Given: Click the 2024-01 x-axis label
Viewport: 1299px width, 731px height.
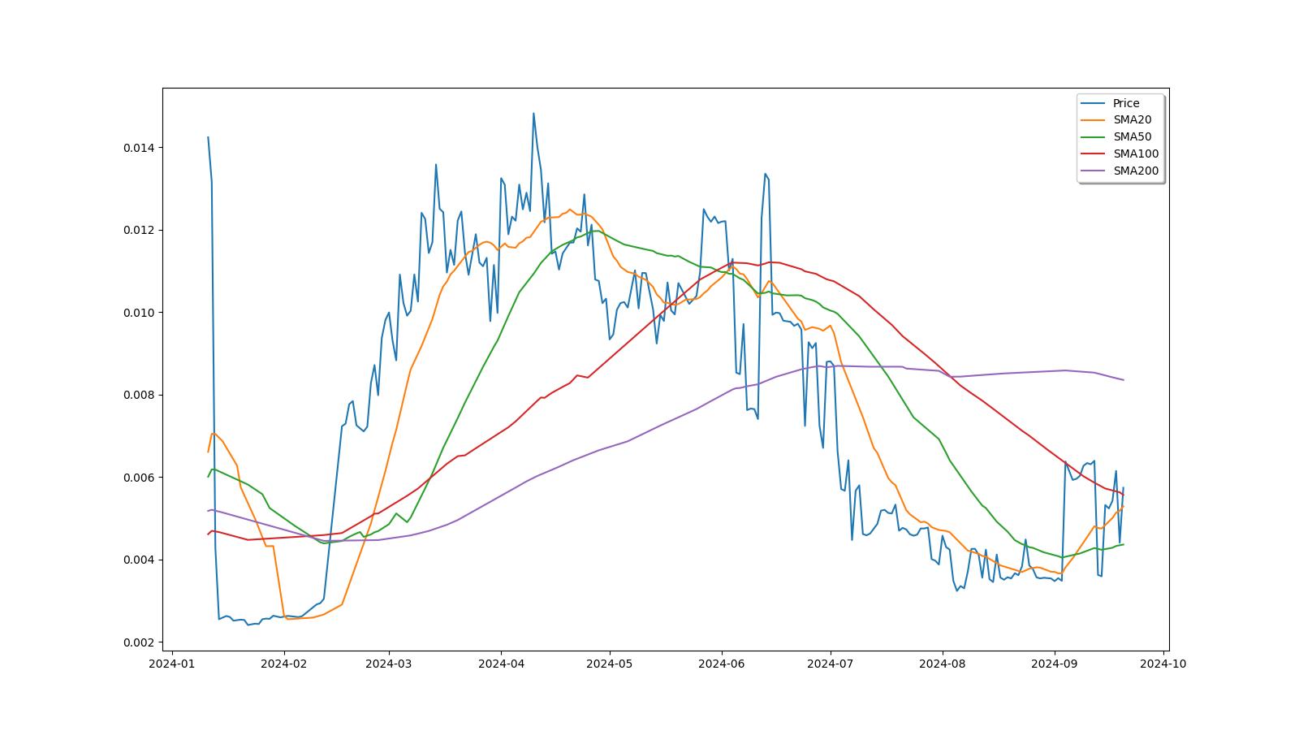Looking at the screenshot, I should click(172, 664).
